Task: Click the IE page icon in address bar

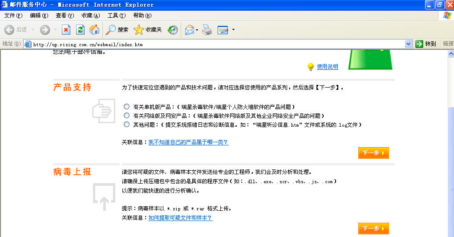Action: click(x=28, y=44)
